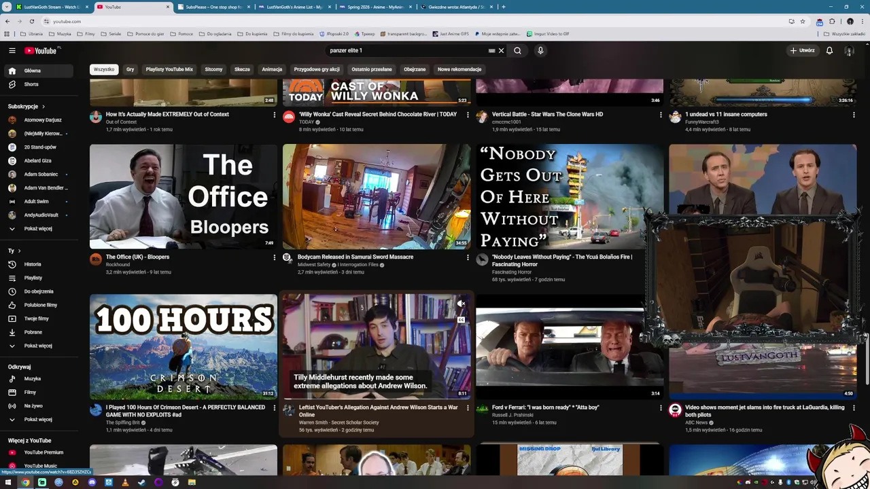Open Pobrane downloads in the sidebar
The image size is (870, 489).
click(x=39, y=332)
